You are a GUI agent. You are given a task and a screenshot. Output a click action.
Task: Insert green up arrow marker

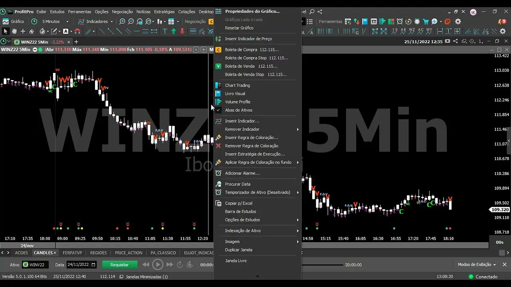click(174, 31)
